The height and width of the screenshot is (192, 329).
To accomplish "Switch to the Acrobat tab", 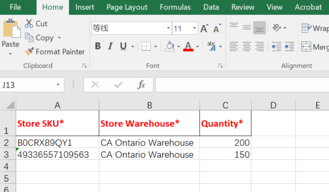I will click(308, 7).
